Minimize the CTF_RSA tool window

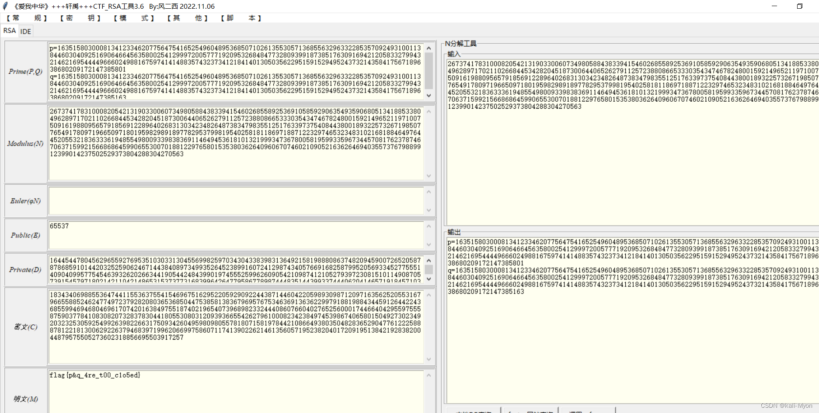(774, 6)
